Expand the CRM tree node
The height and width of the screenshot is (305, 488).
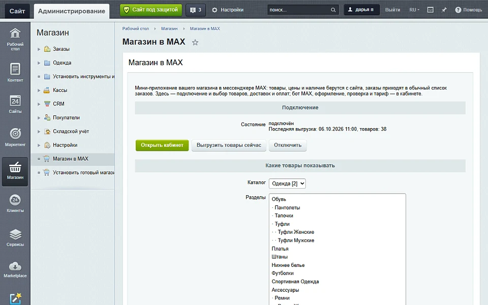[39, 104]
